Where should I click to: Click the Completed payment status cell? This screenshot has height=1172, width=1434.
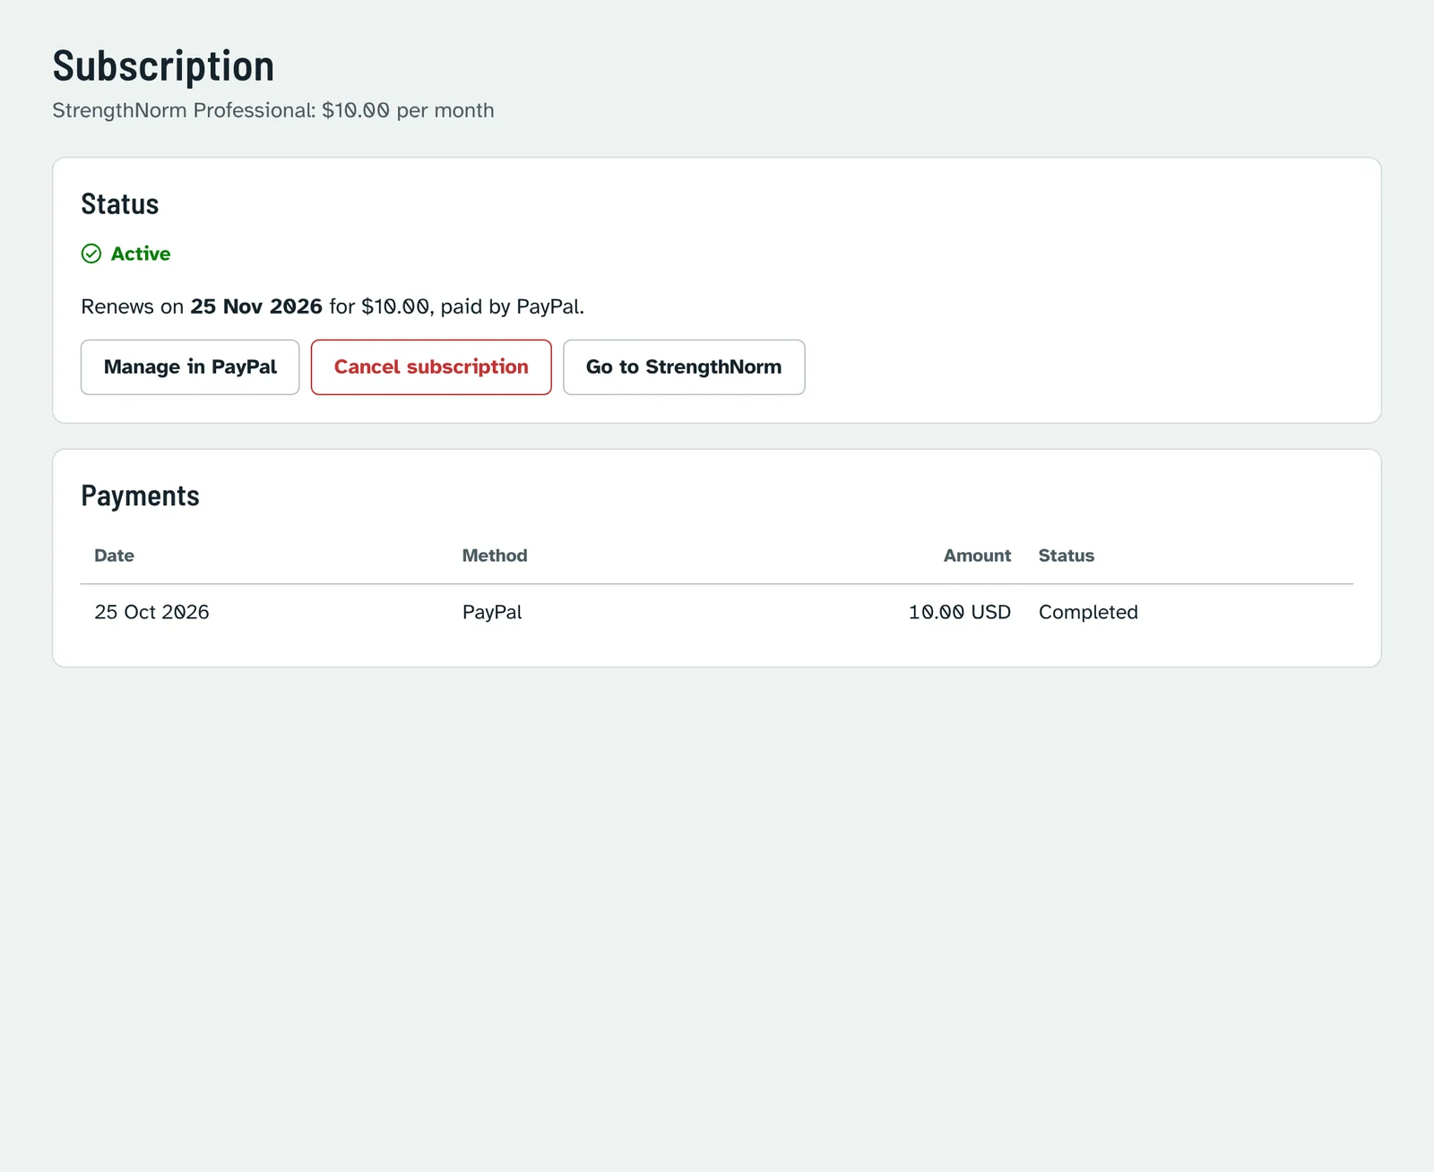click(x=1088, y=612)
